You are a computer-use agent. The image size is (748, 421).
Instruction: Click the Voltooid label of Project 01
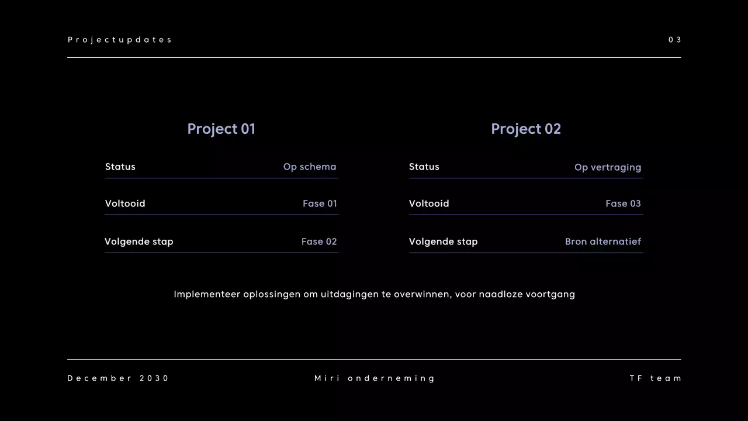(x=125, y=203)
